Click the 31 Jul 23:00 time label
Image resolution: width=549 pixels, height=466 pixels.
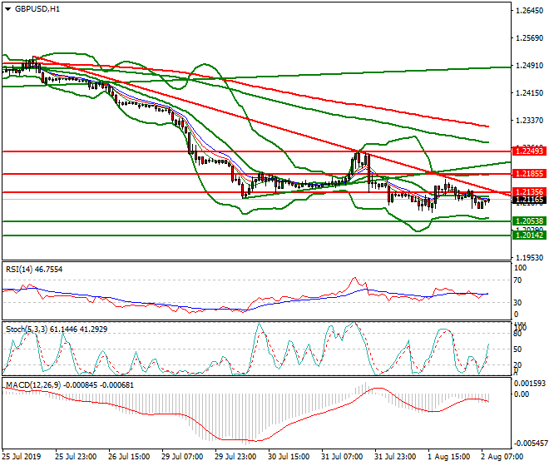[x=395, y=457]
